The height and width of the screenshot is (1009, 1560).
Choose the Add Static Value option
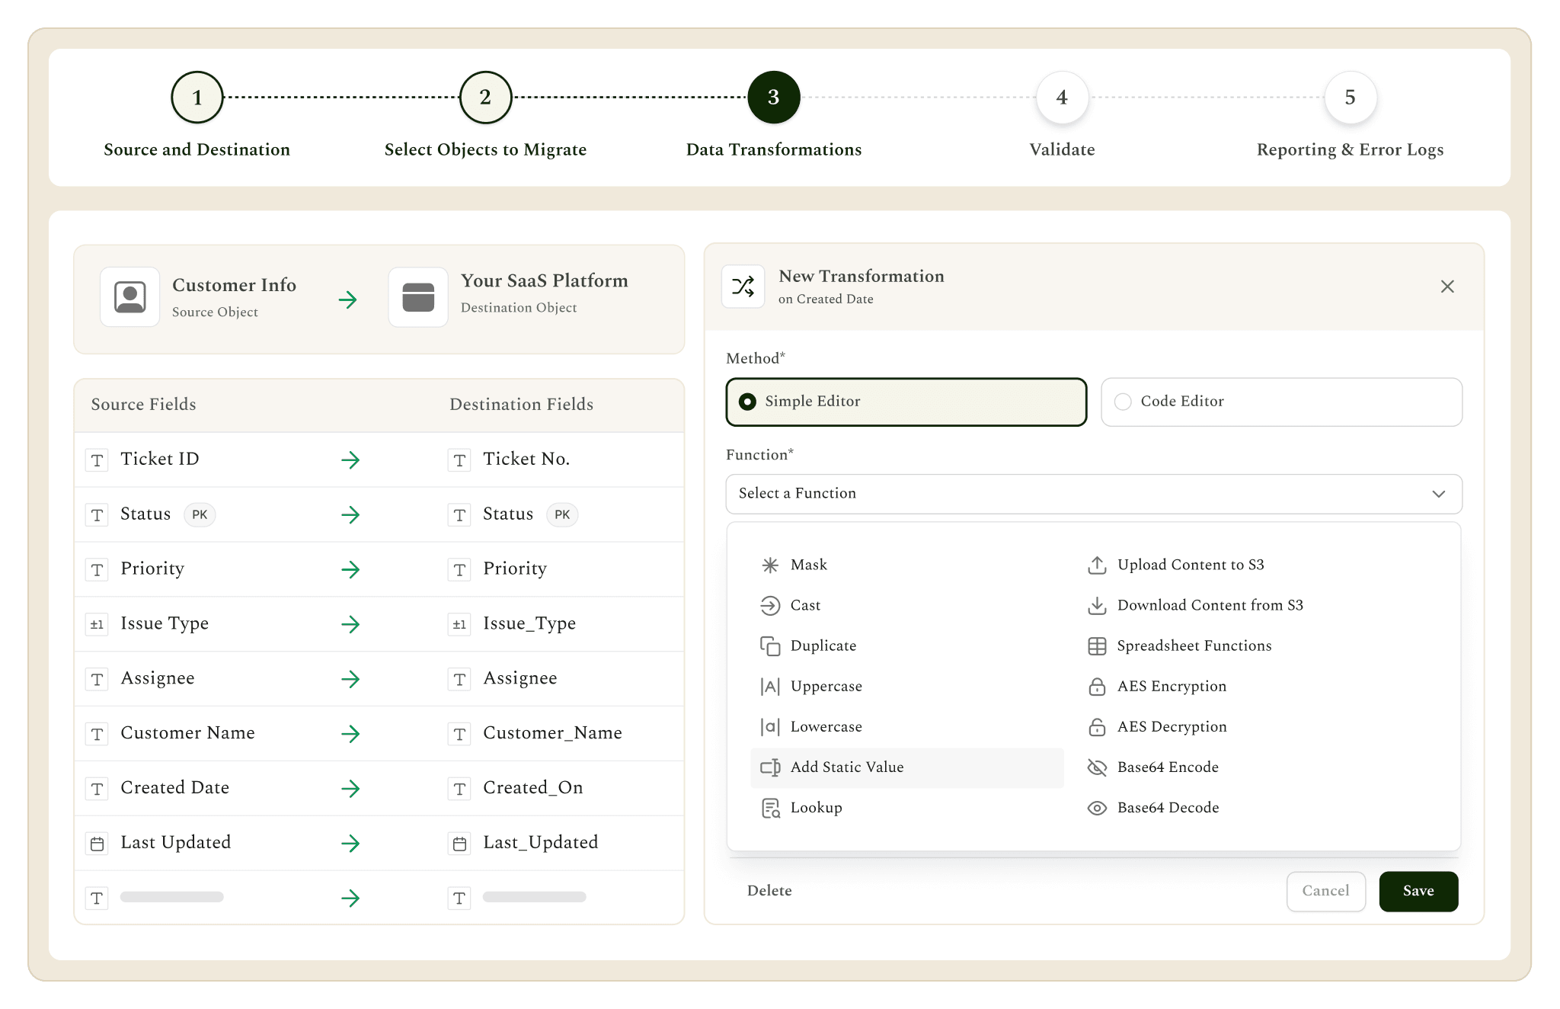coord(906,767)
